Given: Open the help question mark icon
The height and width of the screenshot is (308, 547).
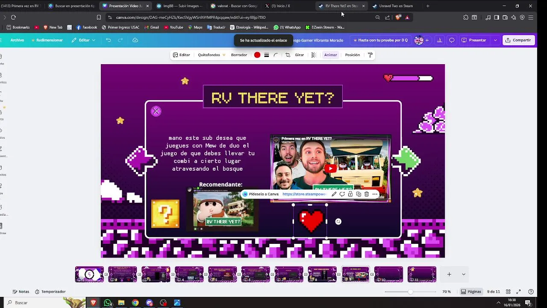Looking at the screenshot, I should pos(531,292).
